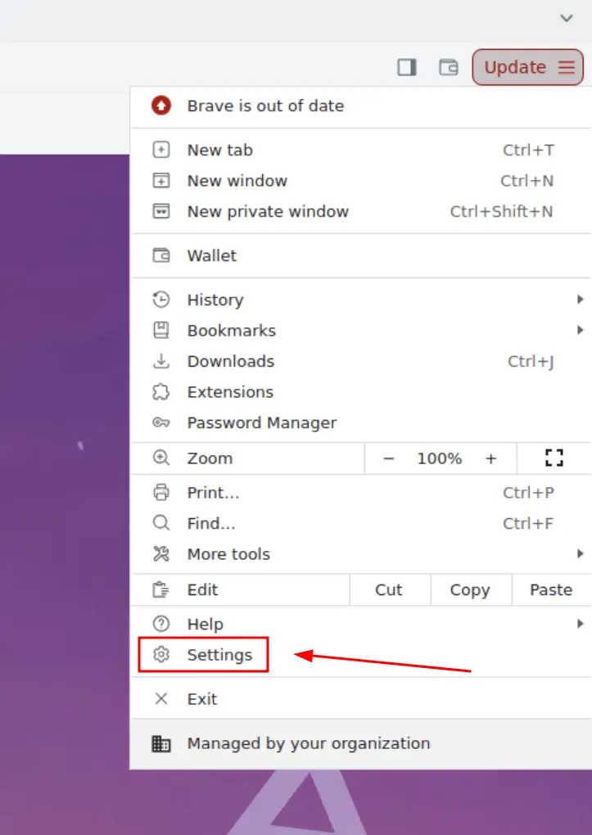Viewport: 592px width, 835px height.
Task: Open Wallet from the menu
Action: pos(361,255)
